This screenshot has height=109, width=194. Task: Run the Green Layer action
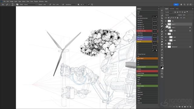pyautogui.click(x=147, y=75)
